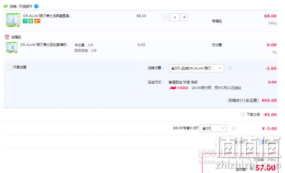Image resolution: width=285 pixels, height=173 pixels.
Task: Decrease quantity with the minus button
Action: pyautogui.click(x=165, y=17)
